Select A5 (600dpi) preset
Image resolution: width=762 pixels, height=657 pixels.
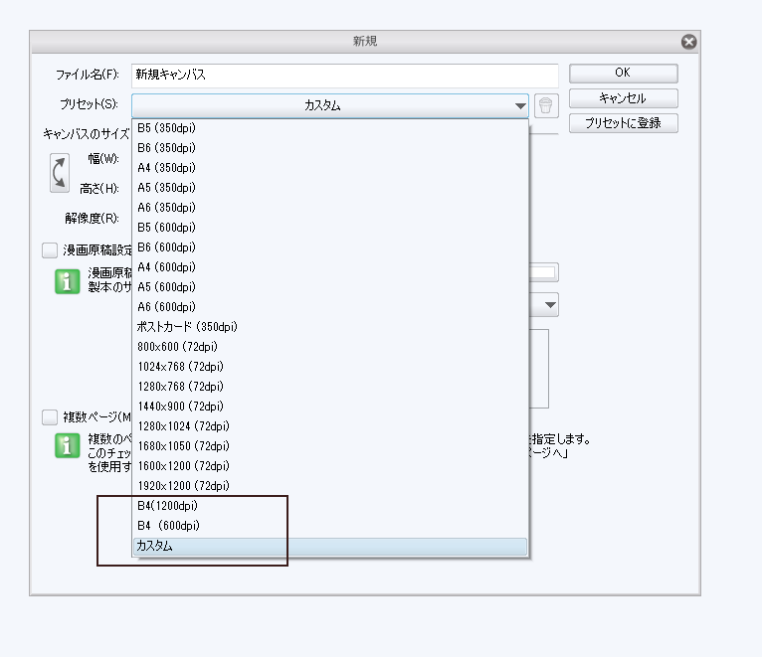pos(330,287)
